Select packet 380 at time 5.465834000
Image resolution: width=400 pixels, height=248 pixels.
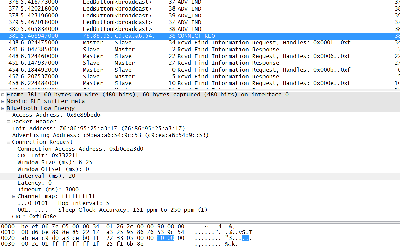tap(200, 29)
